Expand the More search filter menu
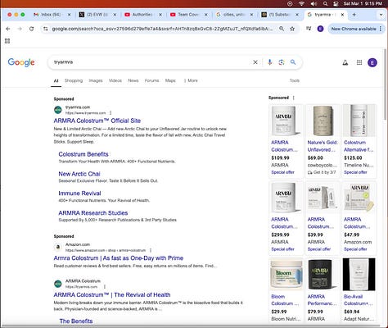This screenshot has height=328, width=388. point(191,80)
